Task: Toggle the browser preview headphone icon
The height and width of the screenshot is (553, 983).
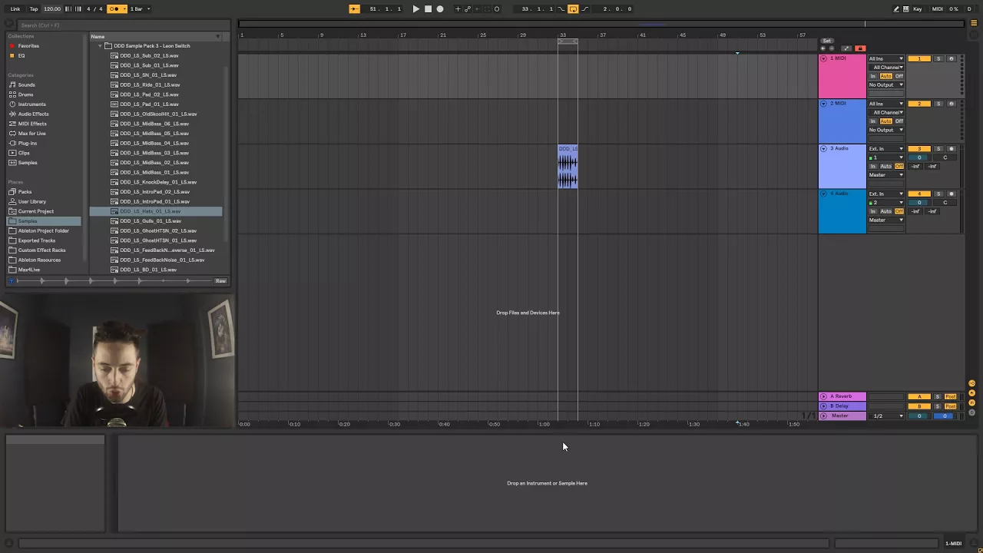Action: click(11, 281)
